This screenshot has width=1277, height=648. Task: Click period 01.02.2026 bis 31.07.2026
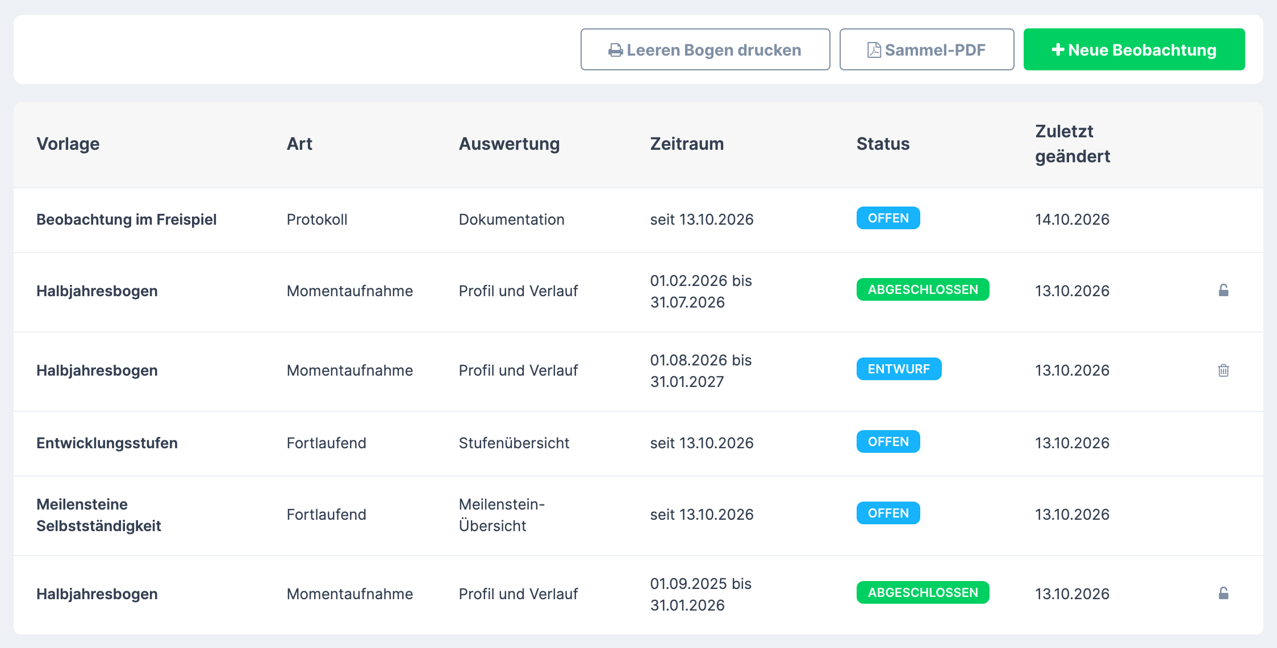click(x=701, y=291)
